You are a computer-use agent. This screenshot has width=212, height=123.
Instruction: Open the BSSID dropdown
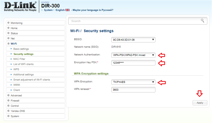133,40
